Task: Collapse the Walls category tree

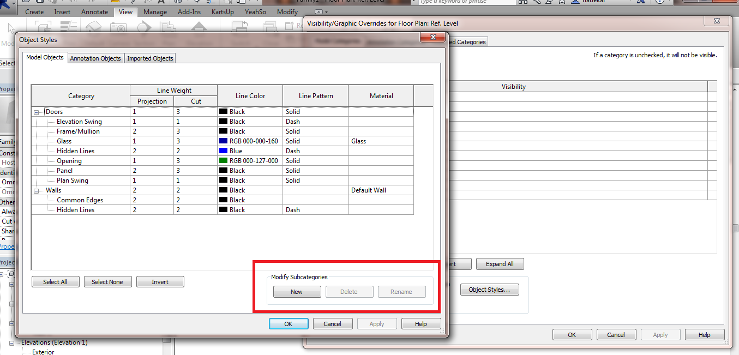Action: click(36, 190)
